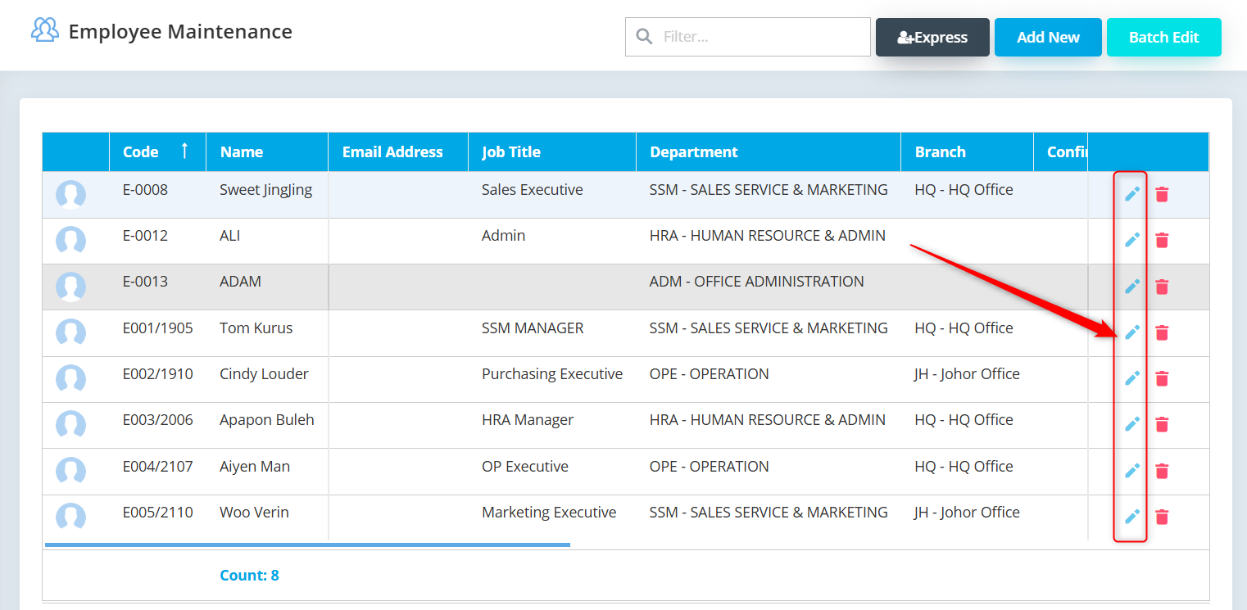Click 'ADM - OFFICE ADMINISTRATION' department cell
The image size is (1247, 610).
click(x=756, y=282)
